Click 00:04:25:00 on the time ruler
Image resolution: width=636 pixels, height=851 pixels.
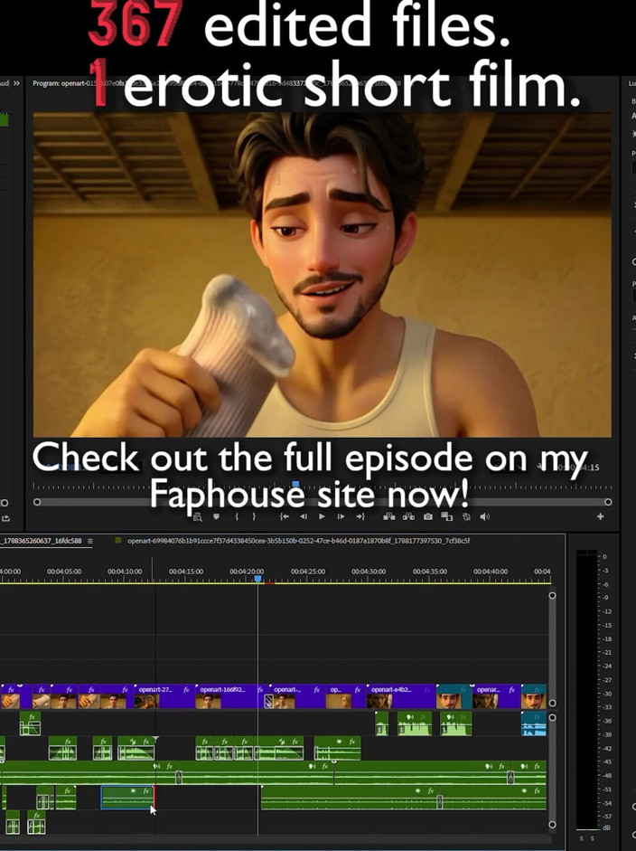tap(308, 572)
